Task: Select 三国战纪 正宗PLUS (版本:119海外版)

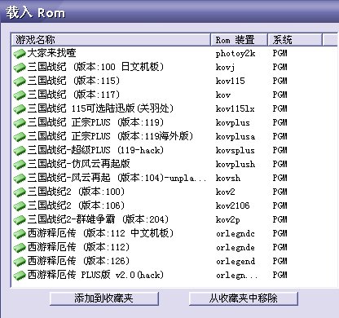Action: [110, 136]
